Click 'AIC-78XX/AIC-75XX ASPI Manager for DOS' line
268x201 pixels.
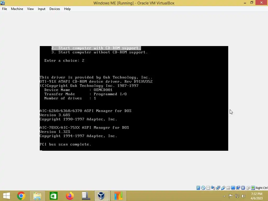coord(84,128)
